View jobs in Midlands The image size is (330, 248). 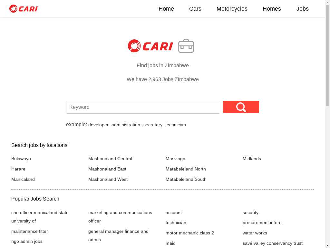click(x=252, y=159)
